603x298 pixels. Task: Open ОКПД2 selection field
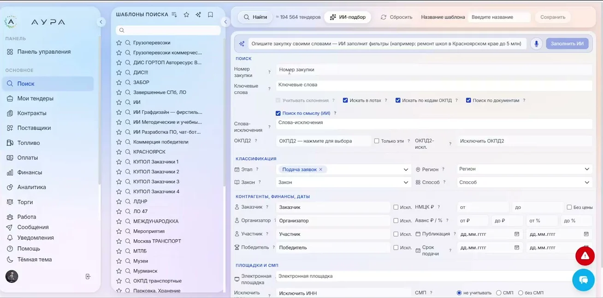click(323, 141)
